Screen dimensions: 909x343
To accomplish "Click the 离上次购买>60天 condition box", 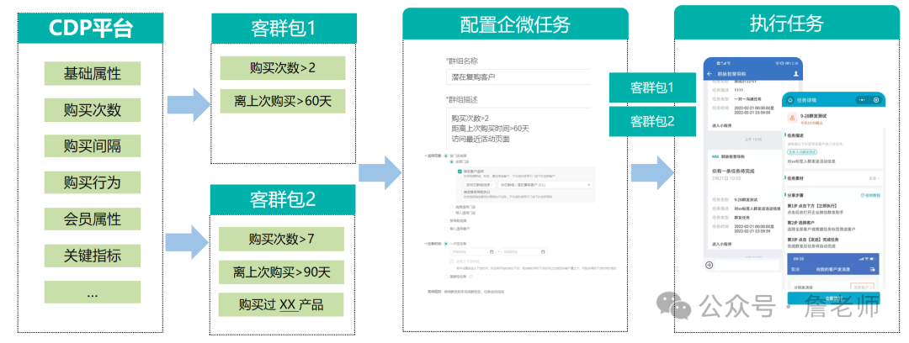I will [283, 102].
